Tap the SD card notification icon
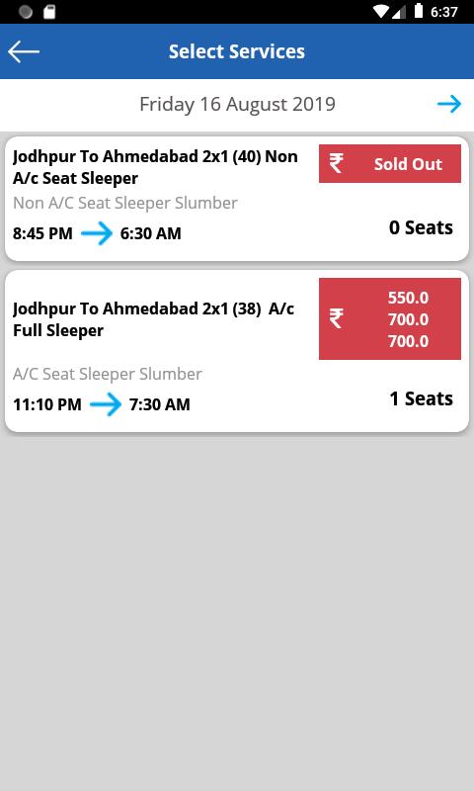Screen dimensions: 474x791 [x=49, y=12]
